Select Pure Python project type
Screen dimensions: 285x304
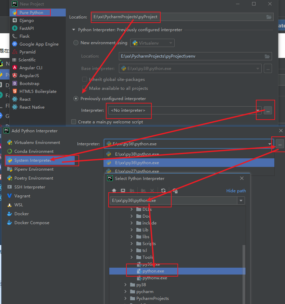38,13
